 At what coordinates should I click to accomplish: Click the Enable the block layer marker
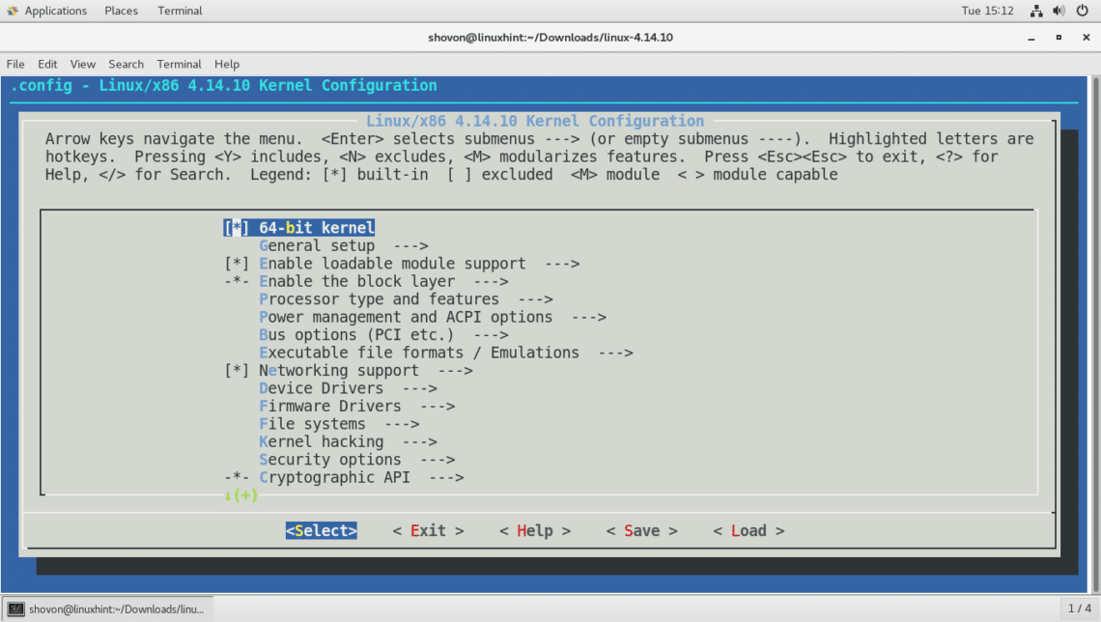237,281
